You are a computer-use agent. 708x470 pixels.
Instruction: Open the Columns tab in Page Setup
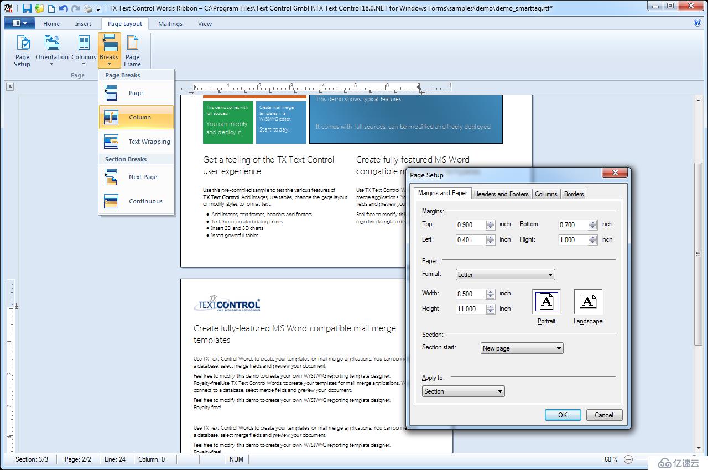click(546, 194)
